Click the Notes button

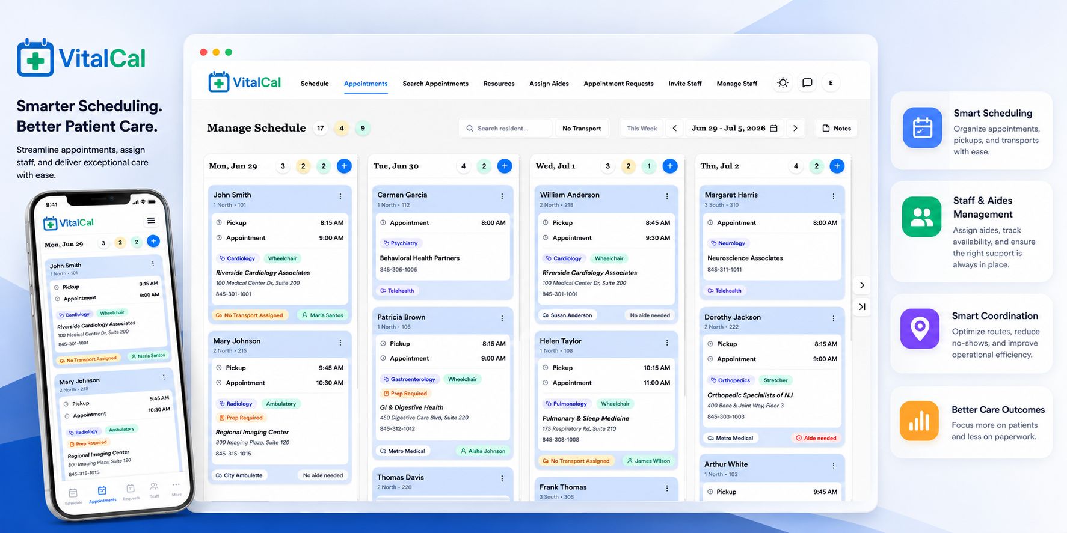click(x=837, y=128)
